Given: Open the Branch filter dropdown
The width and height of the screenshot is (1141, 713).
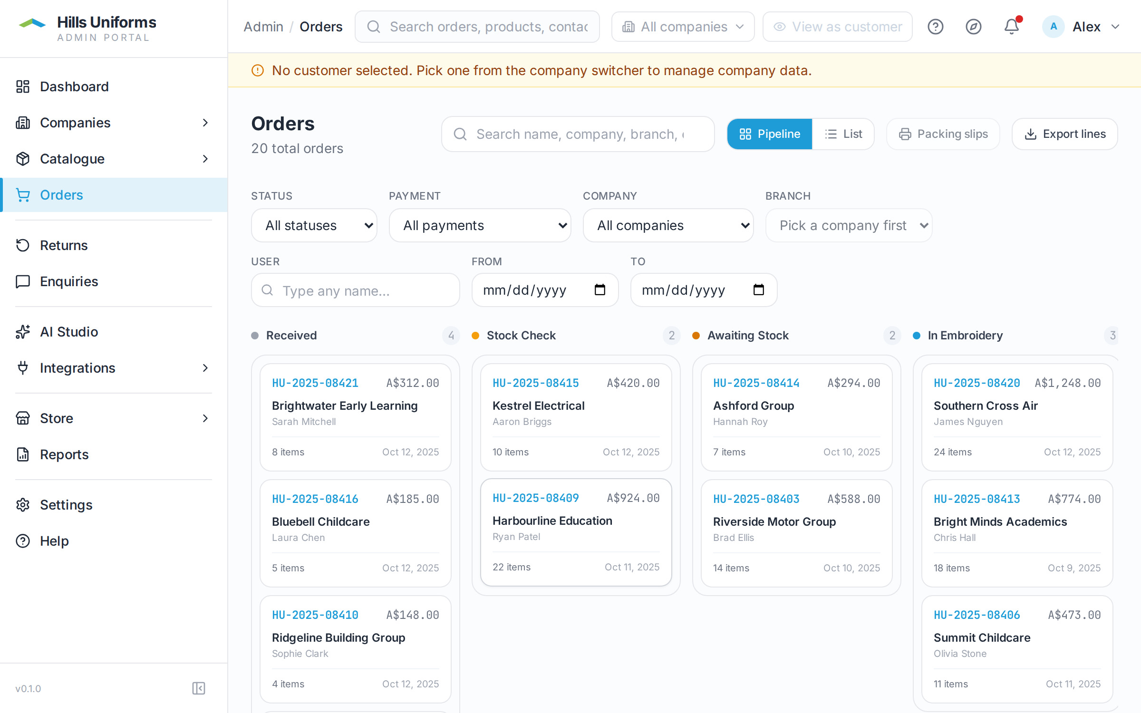Looking at the screenshot, I should coord(849,225).
